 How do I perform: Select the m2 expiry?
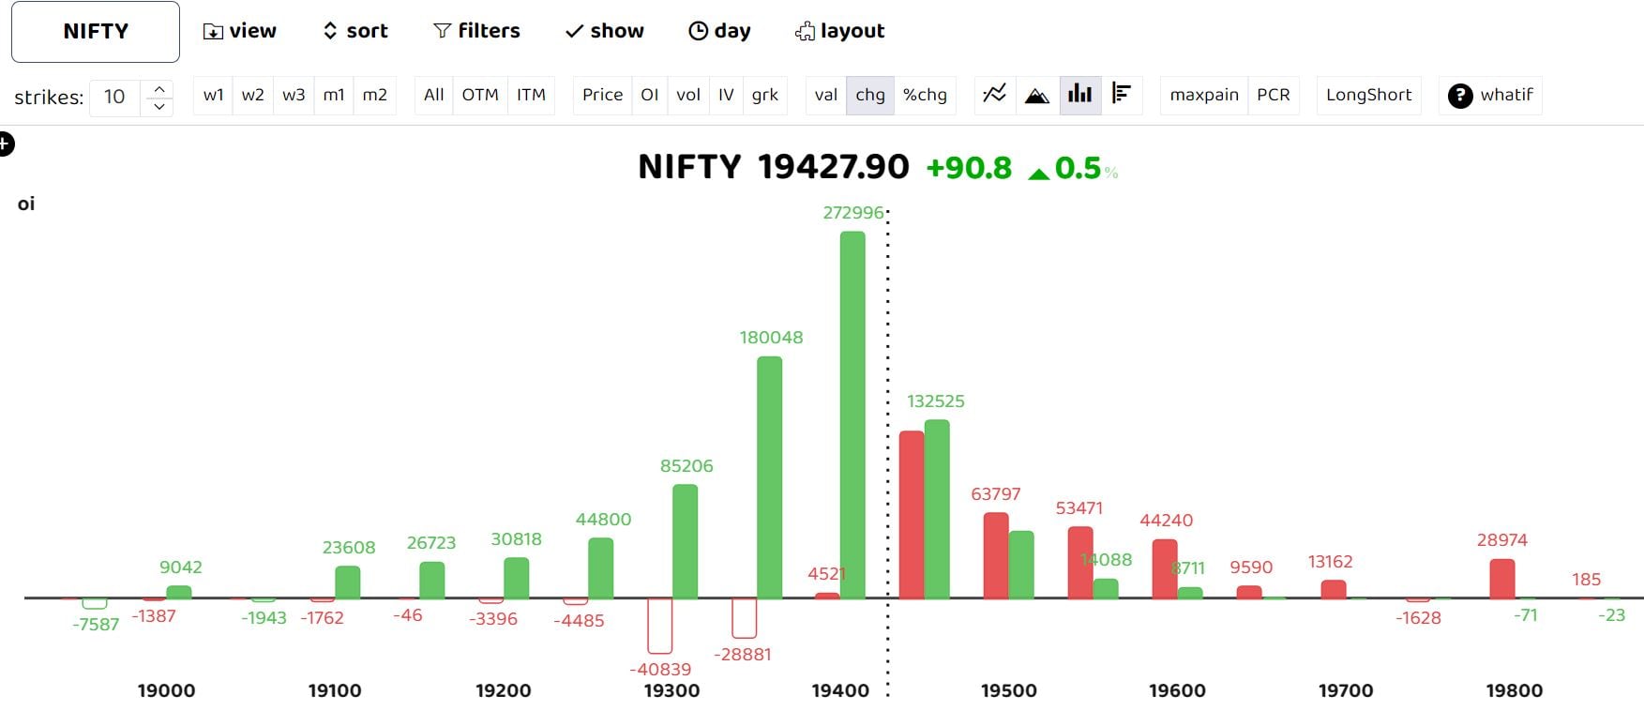point(375,95)
